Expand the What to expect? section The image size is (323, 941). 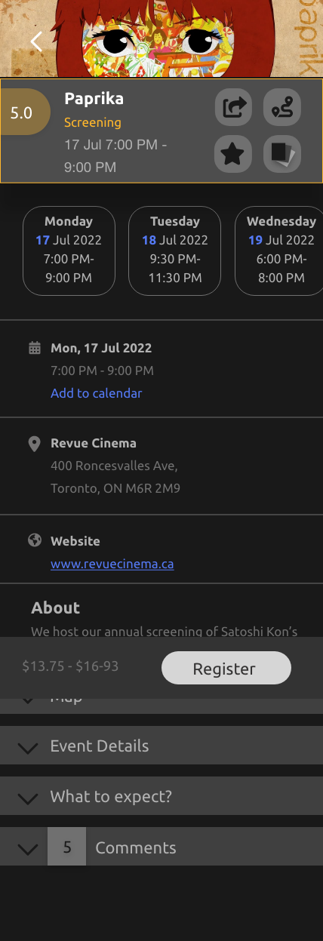click(x=161, y=796)
